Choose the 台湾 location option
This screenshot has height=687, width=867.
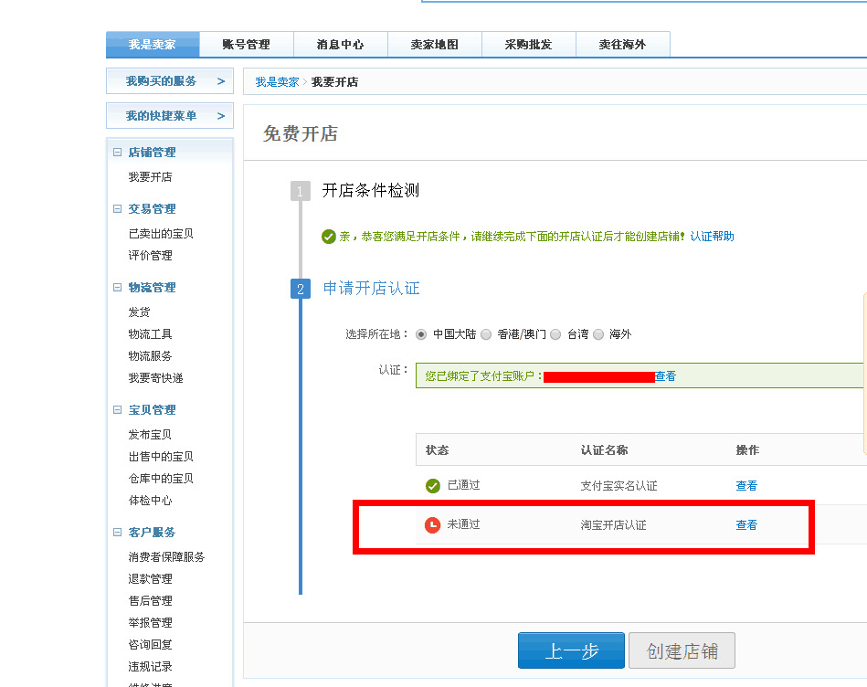556,333
